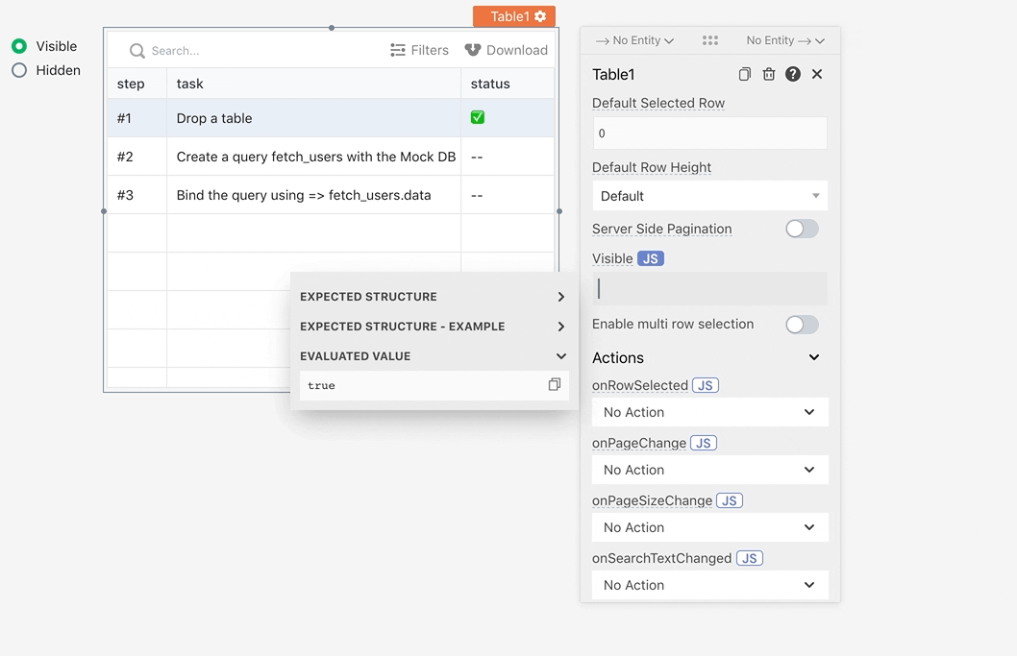Click the Filters button in table
The width and height of the screenshot is (1017, 656).
point(419,50)
